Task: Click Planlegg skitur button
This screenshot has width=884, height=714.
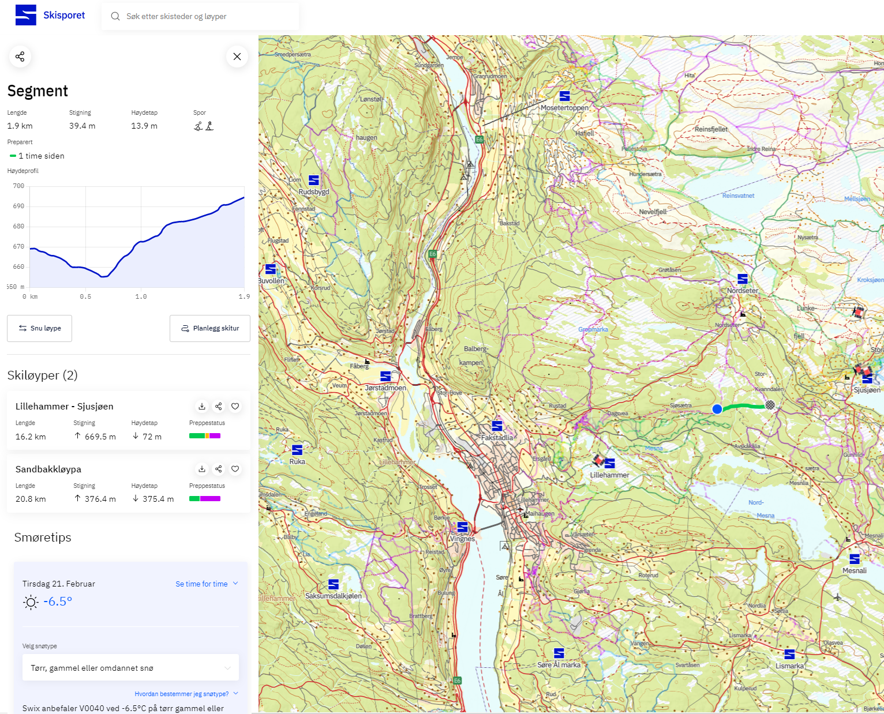Action: 210,328
